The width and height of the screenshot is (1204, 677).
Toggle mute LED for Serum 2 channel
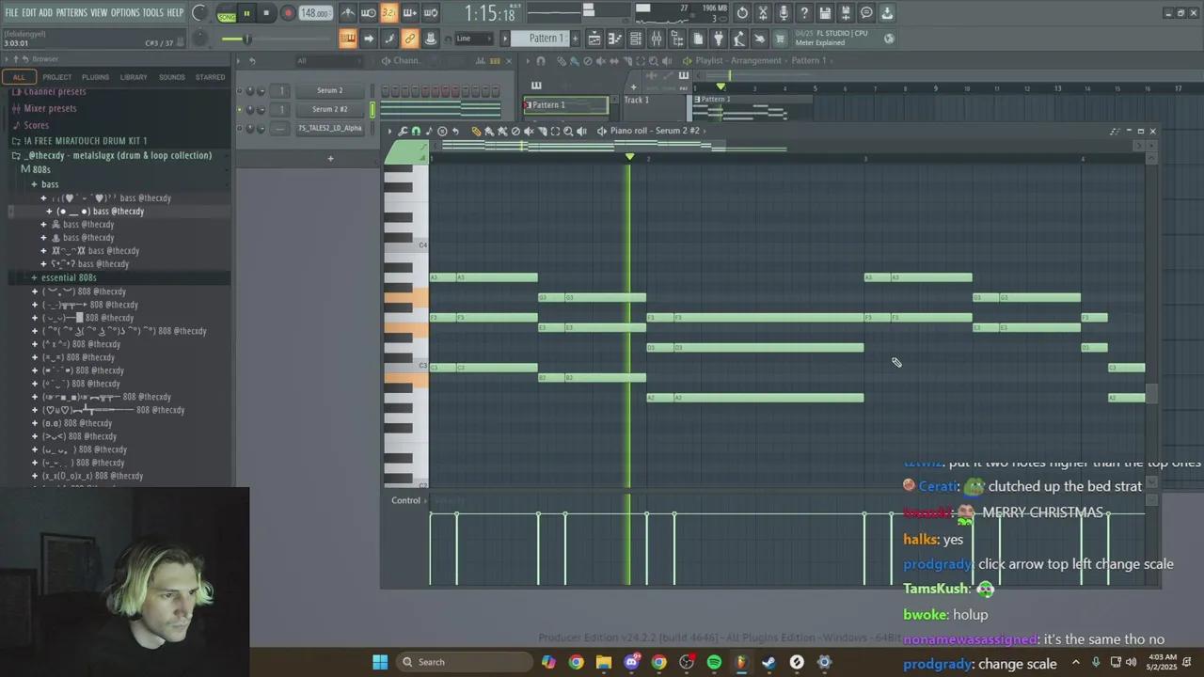click(239, 91)
